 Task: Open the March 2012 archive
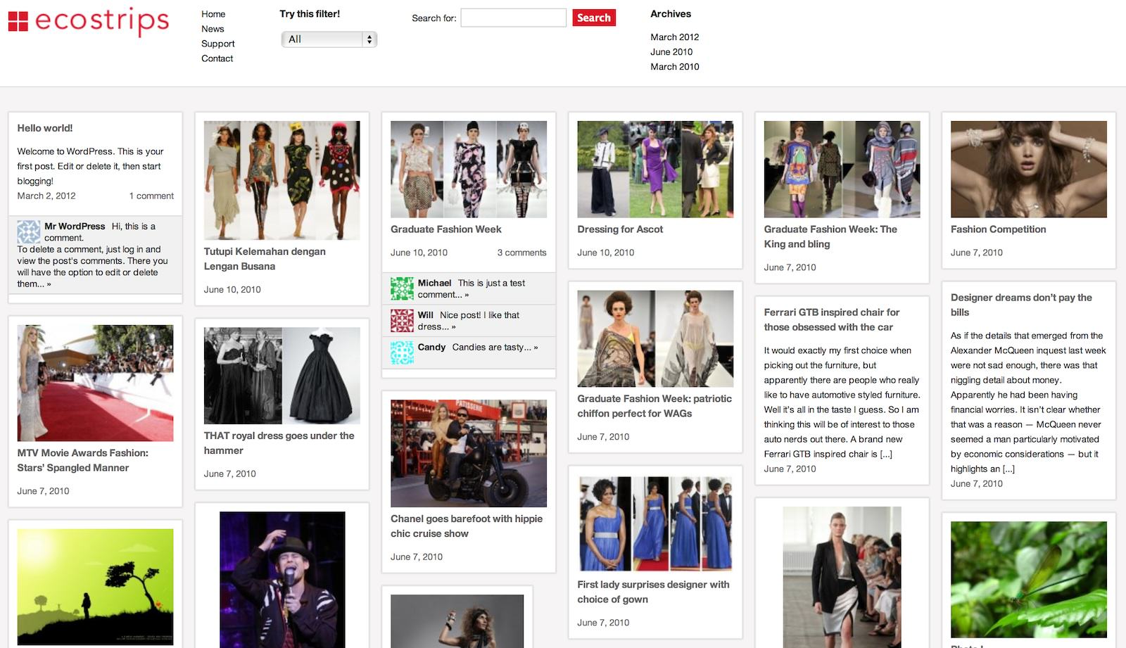tap(674, 37)
